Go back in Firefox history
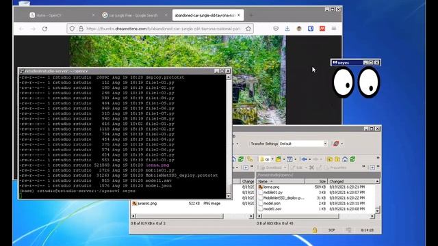This screenshot has width=438, height=246. point(21,29)
